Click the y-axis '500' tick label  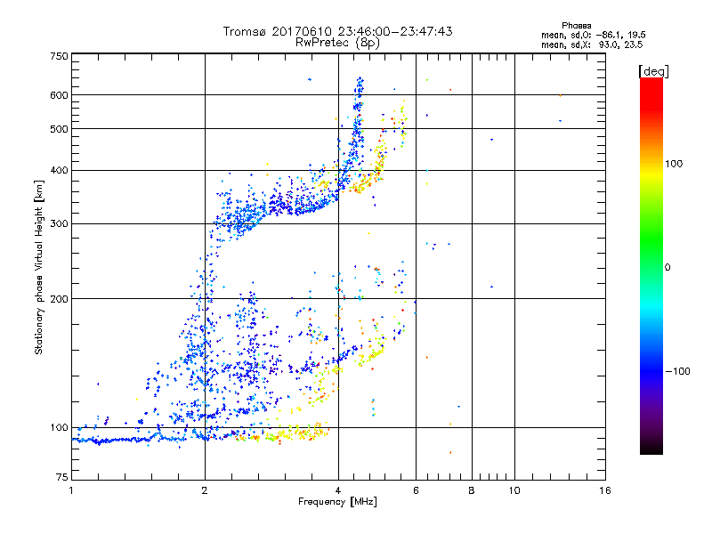[59, 129]
